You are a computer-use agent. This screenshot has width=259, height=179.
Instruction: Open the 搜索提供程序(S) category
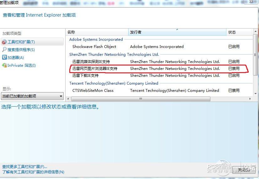coord(21,50)
